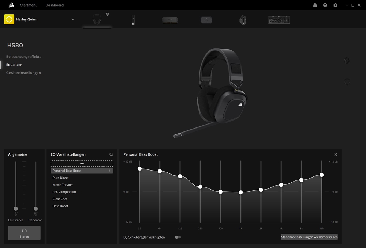Screen dimensions: 366x248
Task: Add new EQ preset with plus button
Action: click(82, 164)
